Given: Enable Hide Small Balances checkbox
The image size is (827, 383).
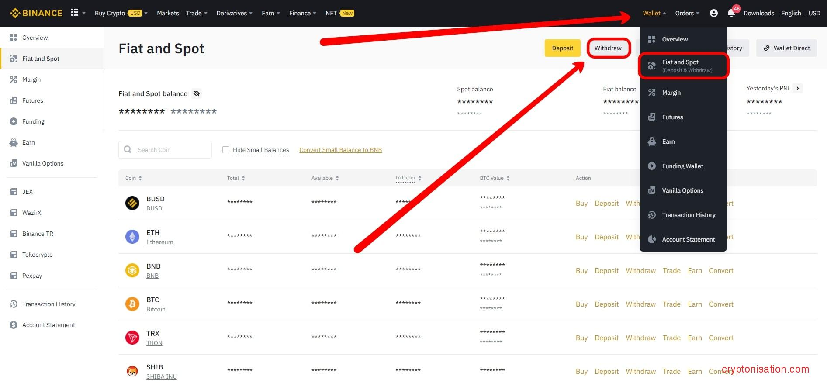Looking at the screenshot, I should click(226, 150).
